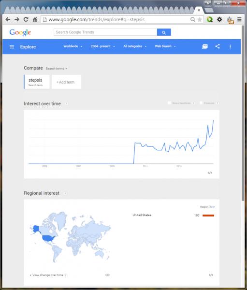Switch regional list to City tab
Screen dimensions: 247x290
[x=212, y=207]
